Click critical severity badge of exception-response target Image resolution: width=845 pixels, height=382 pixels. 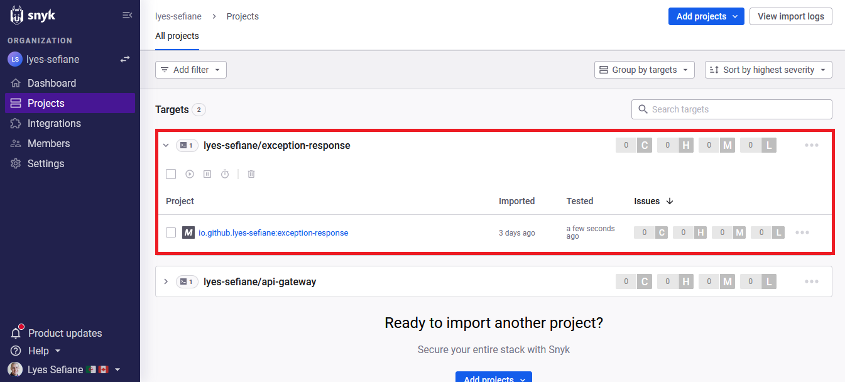pos(634,145)
